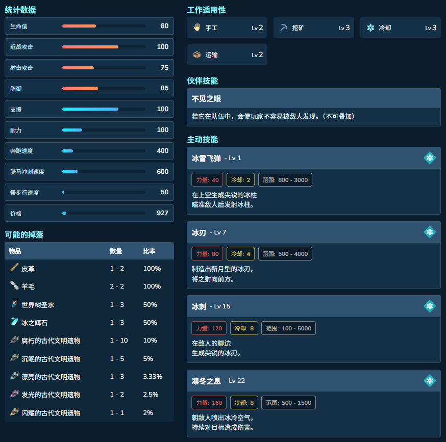
Task: Open the 羊毛 item link
Action: click(x=28, y=287)
